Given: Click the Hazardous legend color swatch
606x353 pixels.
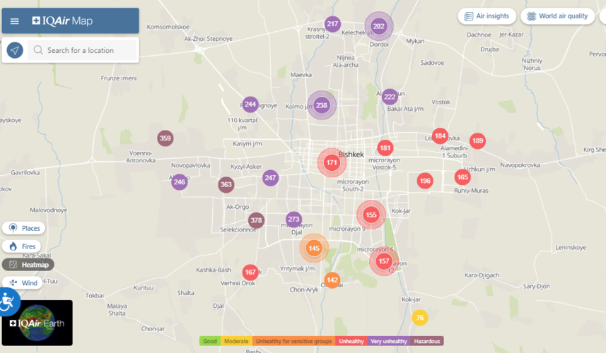Looking at the screenshot, I should tap(427, 341).
